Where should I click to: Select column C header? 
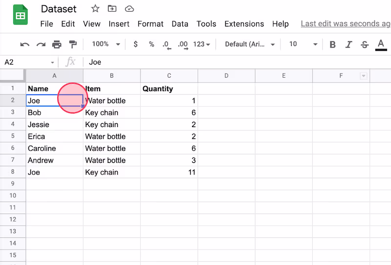tap(169, 76)
